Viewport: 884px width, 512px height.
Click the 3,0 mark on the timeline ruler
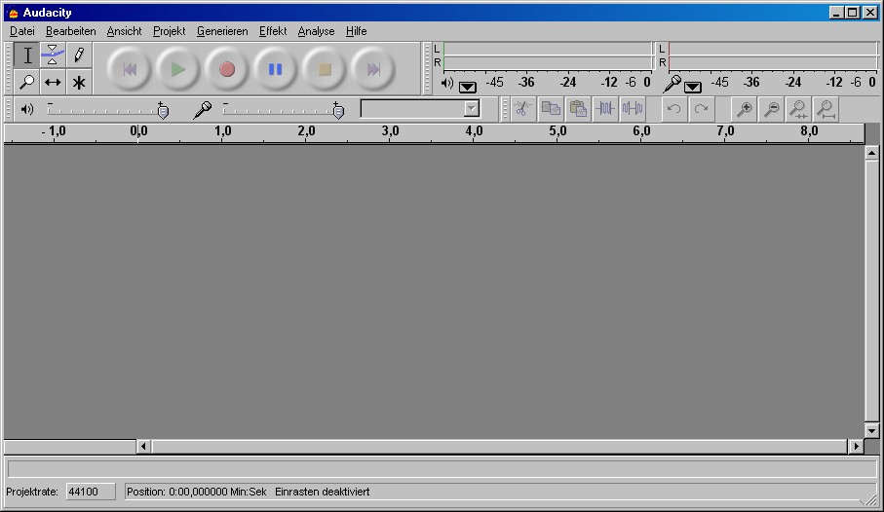point(390,131)
